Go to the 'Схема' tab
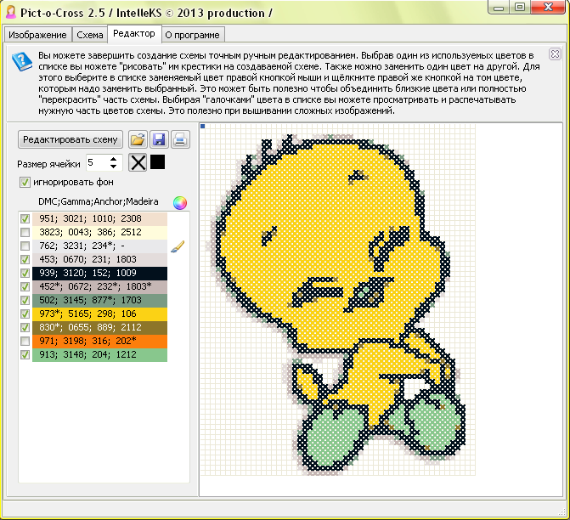This screenshot has width=570, height=520. coord(90,35)
